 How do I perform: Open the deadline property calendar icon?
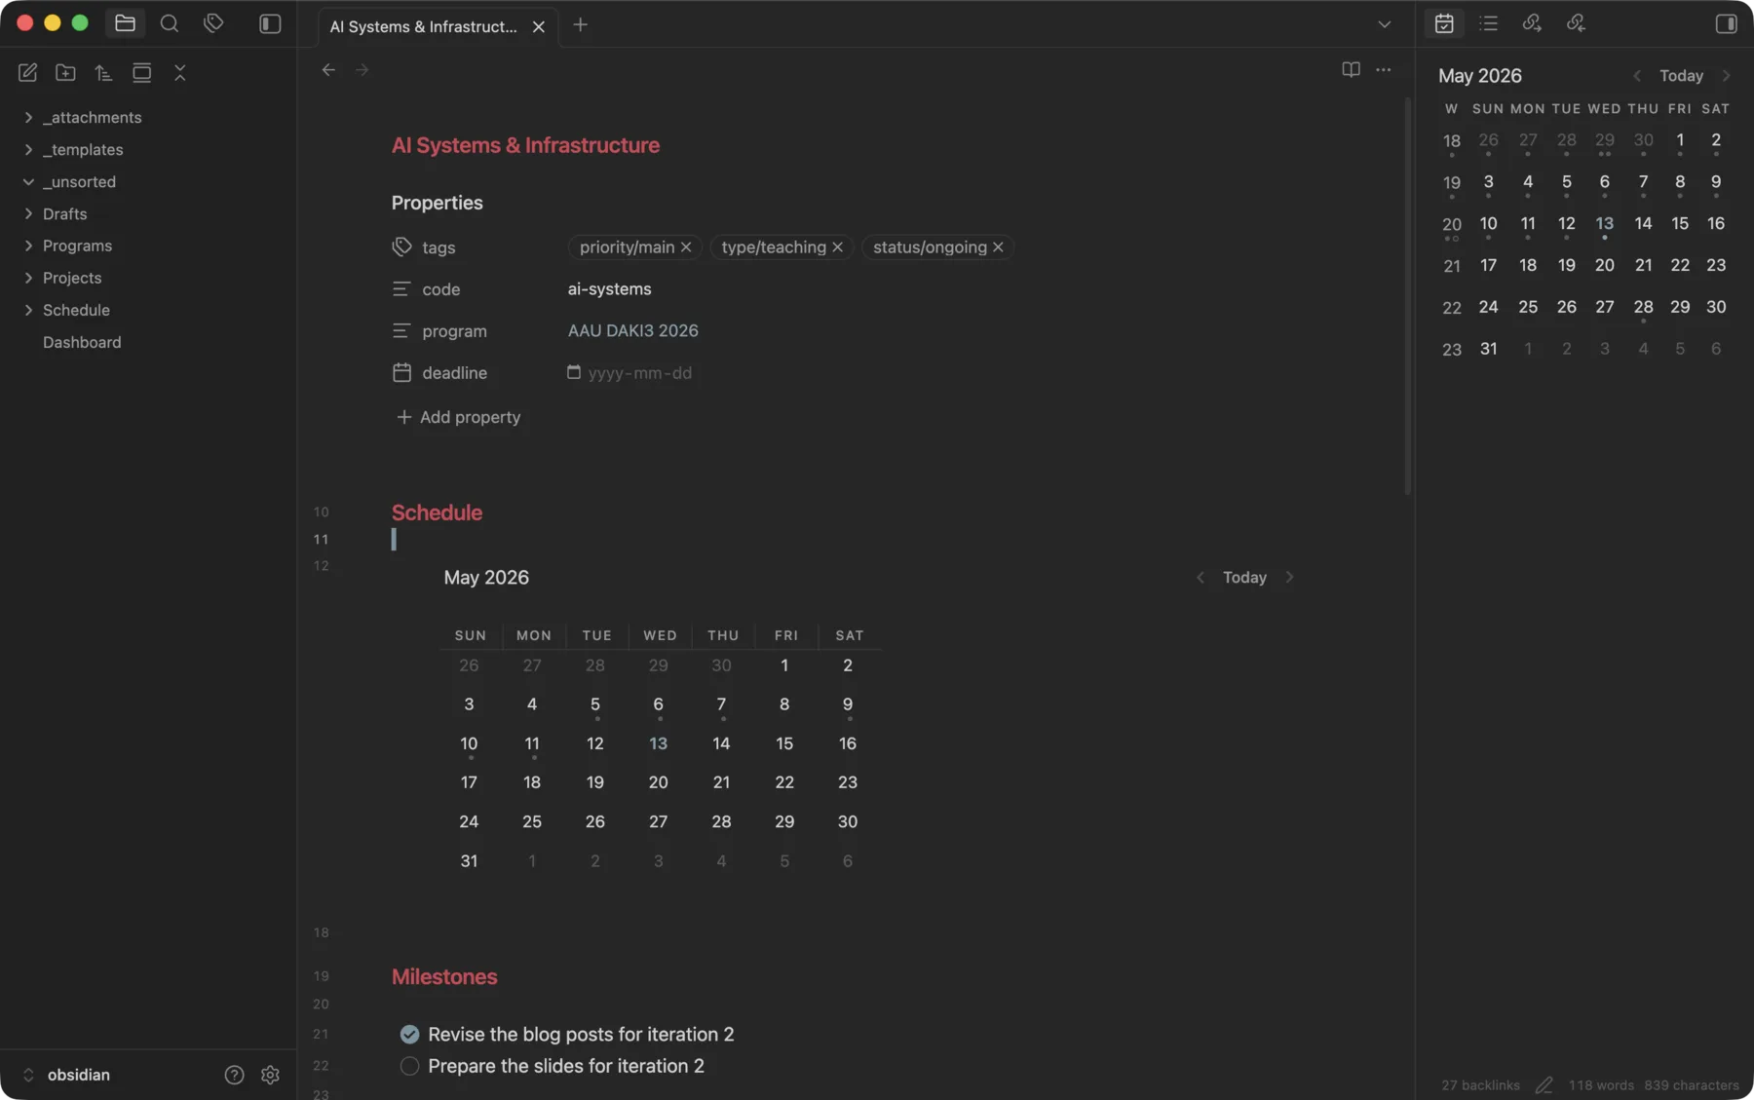(x=401, y=373)
